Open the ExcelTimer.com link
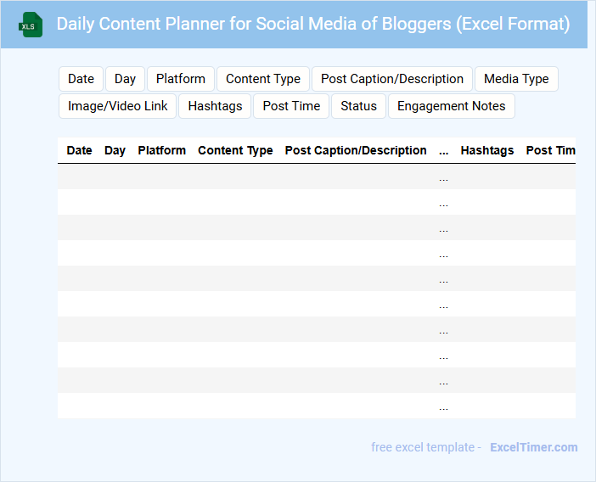 533,447
